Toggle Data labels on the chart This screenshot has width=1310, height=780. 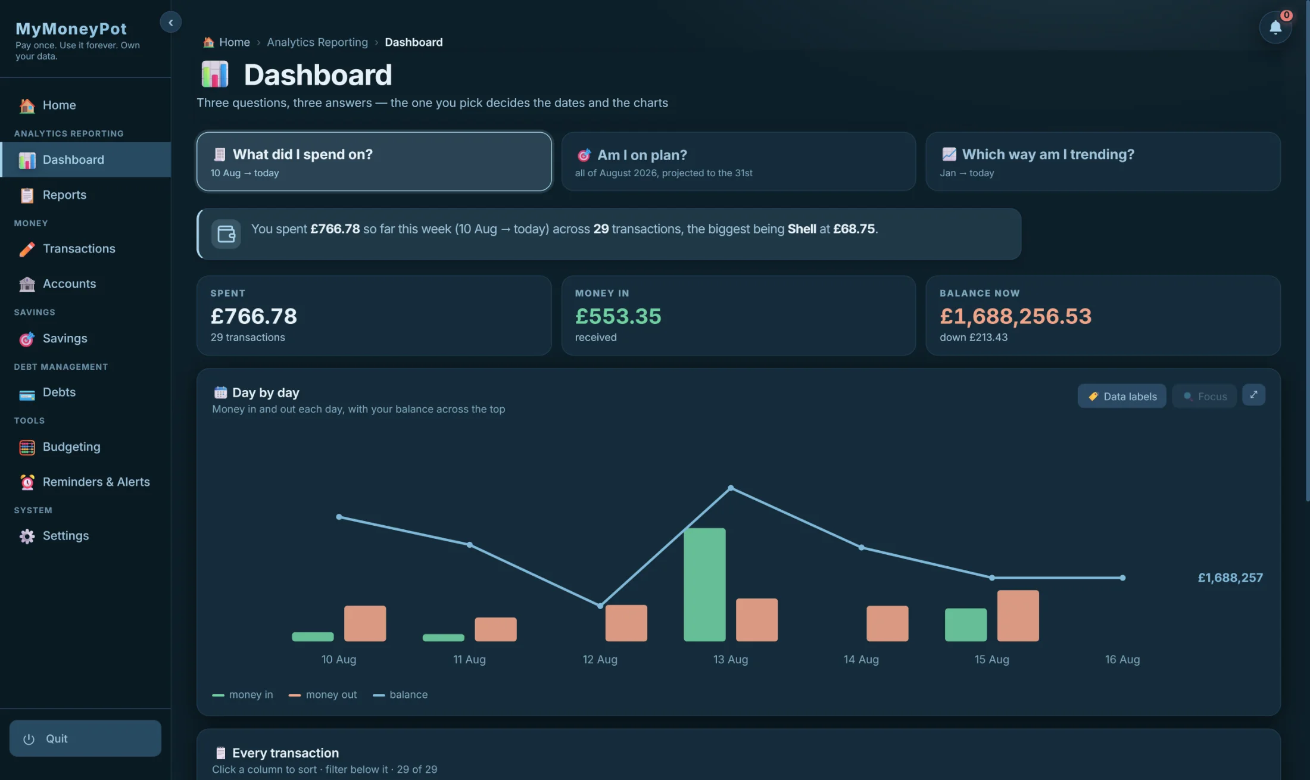[1122, 396]
